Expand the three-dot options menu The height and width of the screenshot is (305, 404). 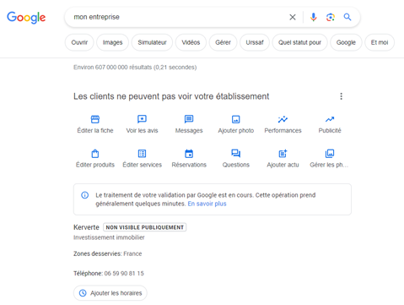pyautogui.click(x=341, y=96)
